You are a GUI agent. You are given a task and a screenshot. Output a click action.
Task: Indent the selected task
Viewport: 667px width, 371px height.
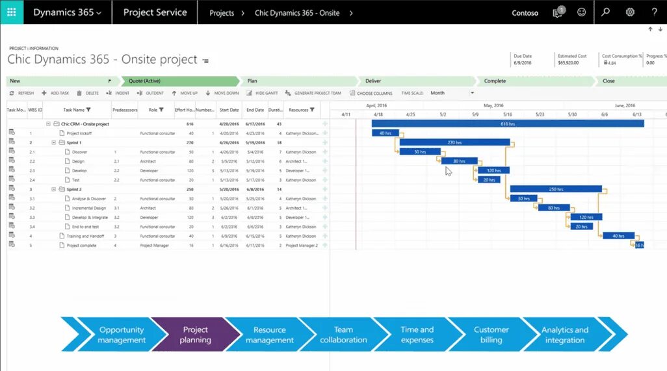click(x=118, y=93)
